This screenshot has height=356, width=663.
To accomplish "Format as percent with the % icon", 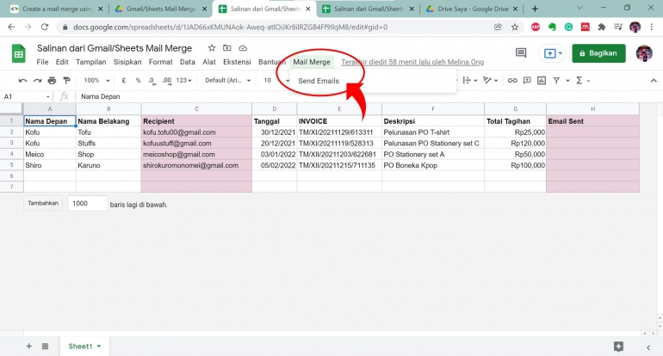I will pos(138,80).
